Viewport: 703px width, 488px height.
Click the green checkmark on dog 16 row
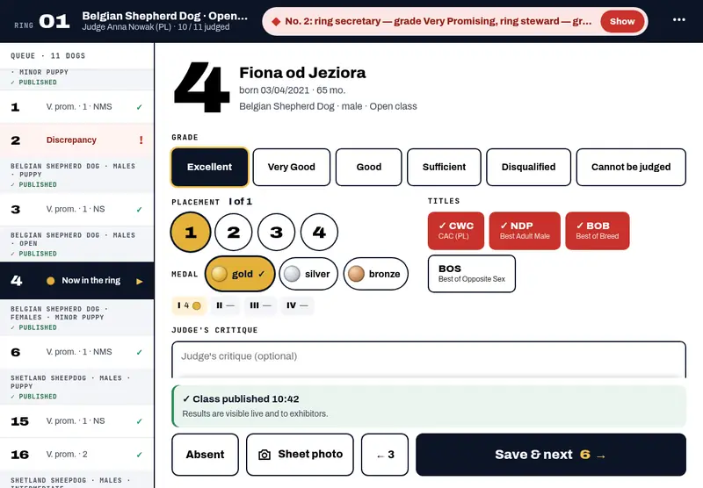coord(140,455)
